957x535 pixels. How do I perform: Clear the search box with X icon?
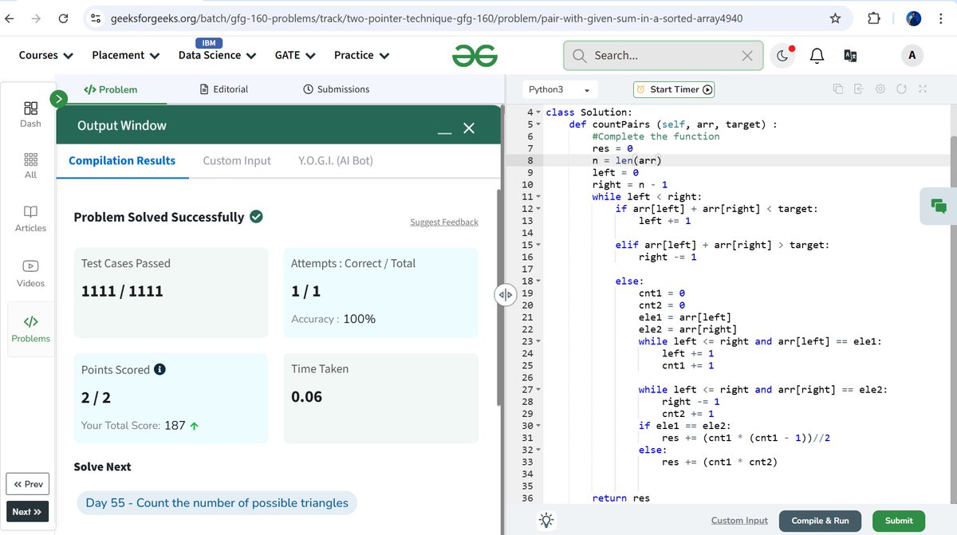(x=746, y=56)
